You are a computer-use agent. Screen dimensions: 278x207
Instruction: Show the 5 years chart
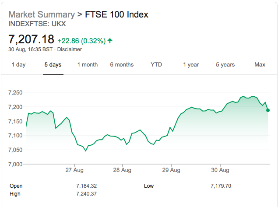click(225, 64)
